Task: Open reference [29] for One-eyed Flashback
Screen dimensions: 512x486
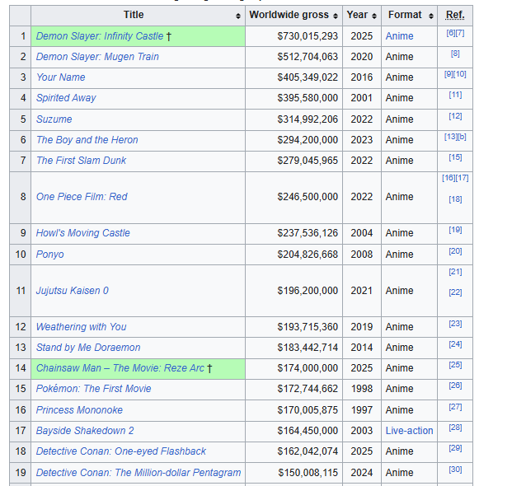Action: coord(455,448)
